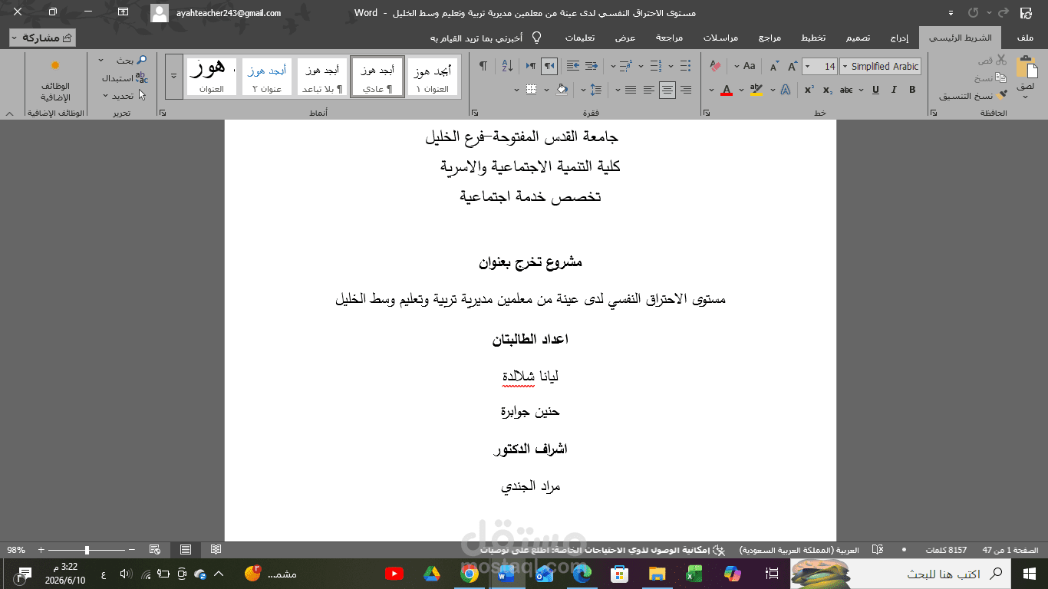
Task: Toggle subscript (x₂) formatting
Action: click(828, 90)
